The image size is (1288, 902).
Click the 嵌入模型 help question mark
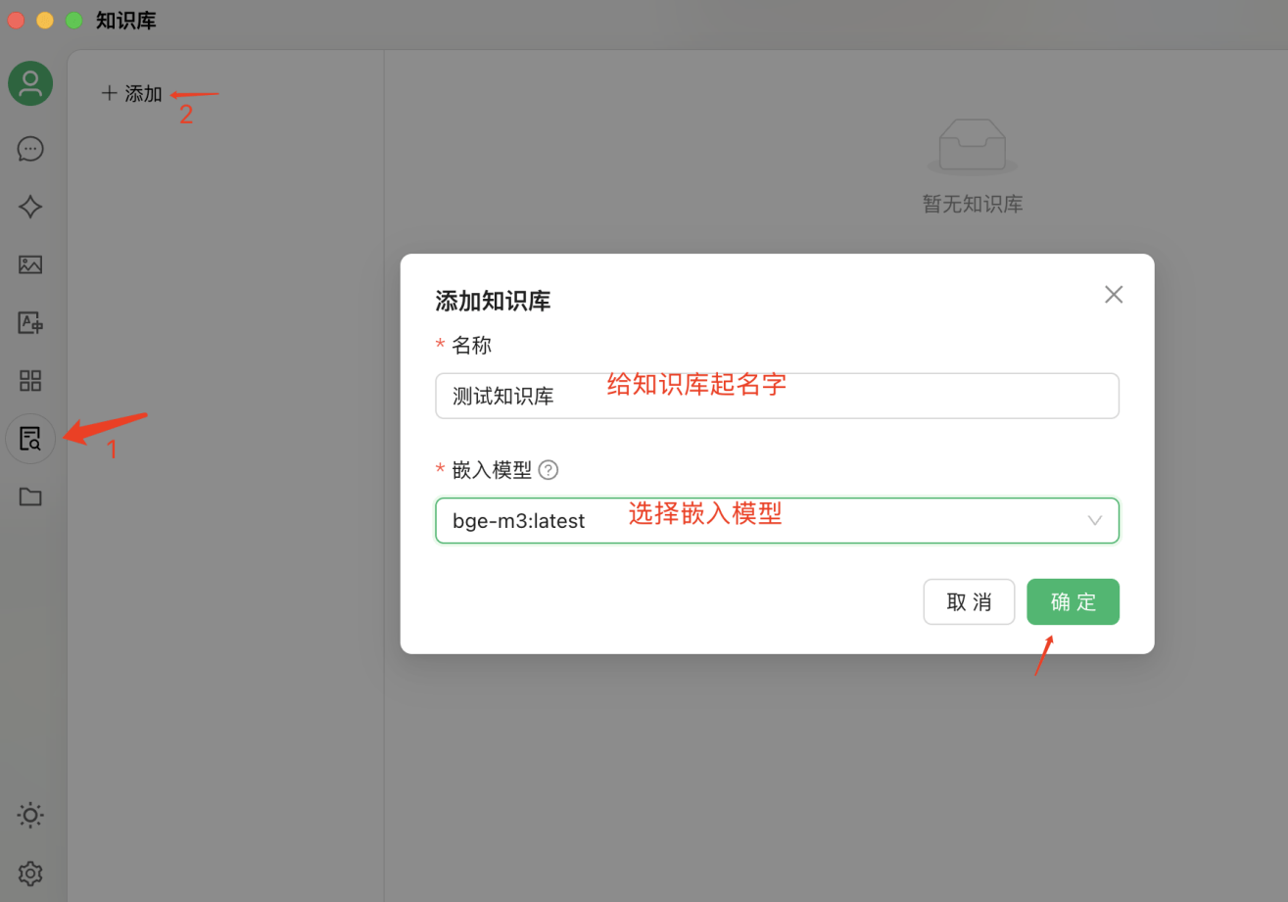[x=549, y=470]
